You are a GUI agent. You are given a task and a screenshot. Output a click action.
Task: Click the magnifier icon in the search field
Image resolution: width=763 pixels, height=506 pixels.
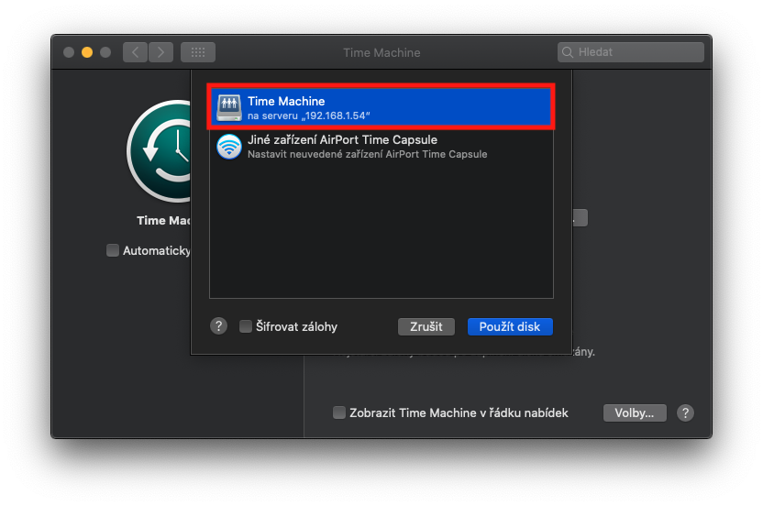569,52
